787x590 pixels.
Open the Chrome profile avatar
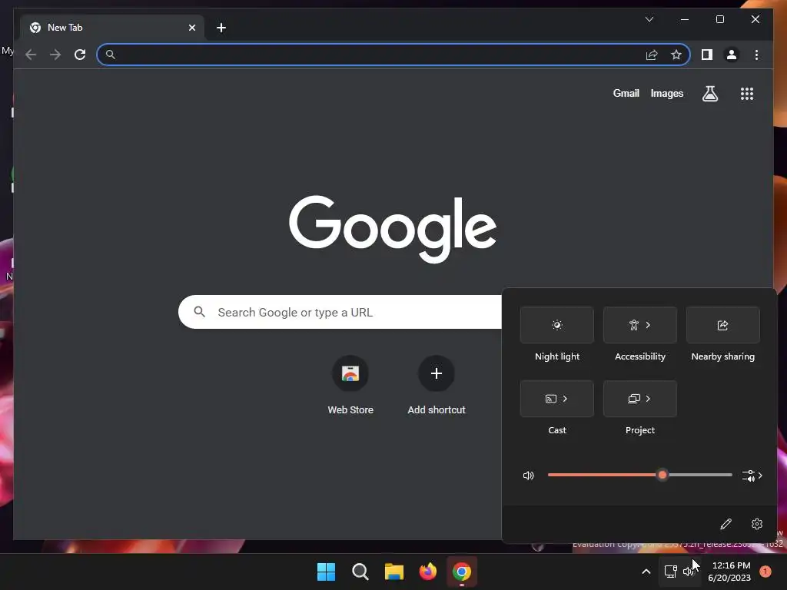[x=732, y=55]
